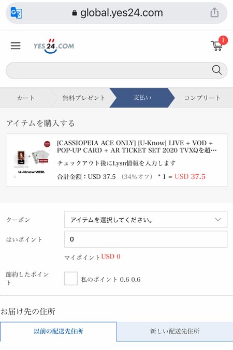233x350 pixels.
Task: Switch to 新しい配送先住所 tab
Action: tap(174, 331)
